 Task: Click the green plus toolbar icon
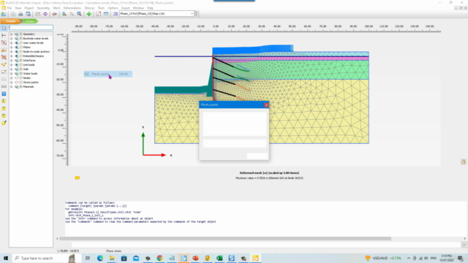(x=88, y=14)
